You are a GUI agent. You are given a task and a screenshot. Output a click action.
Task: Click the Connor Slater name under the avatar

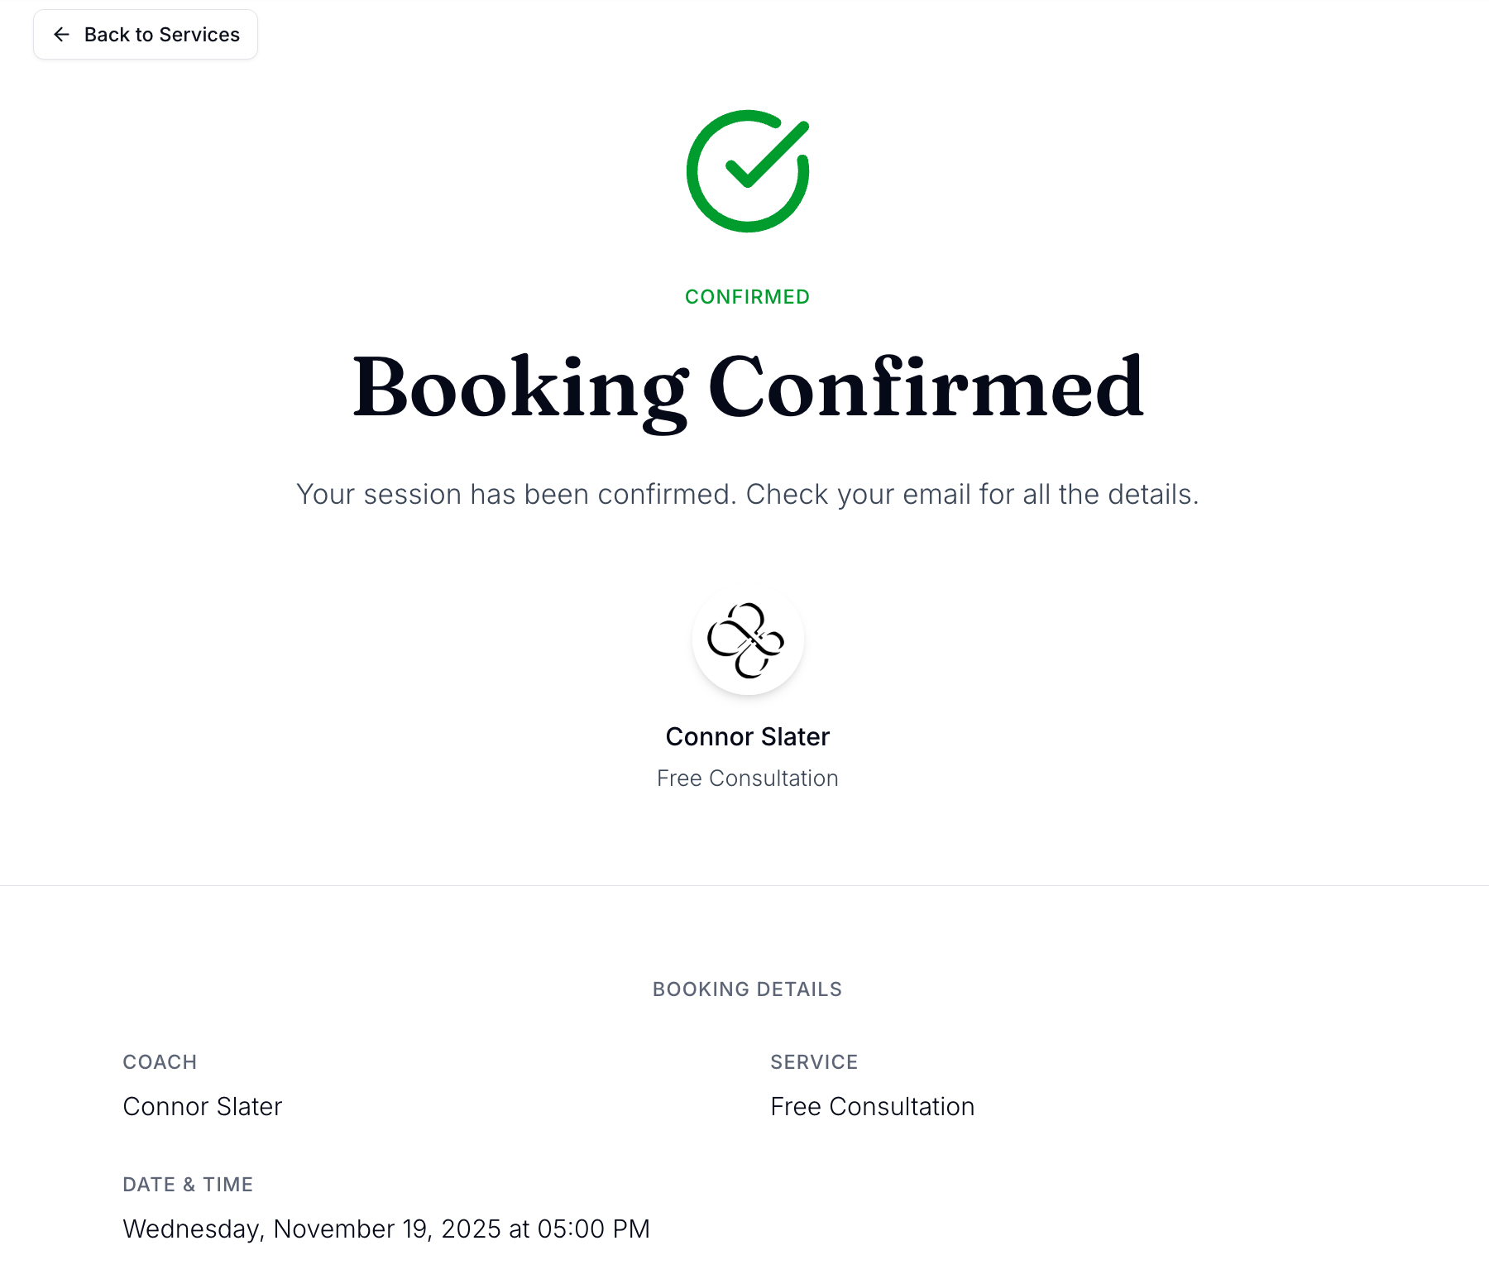(x=747, y=736)
